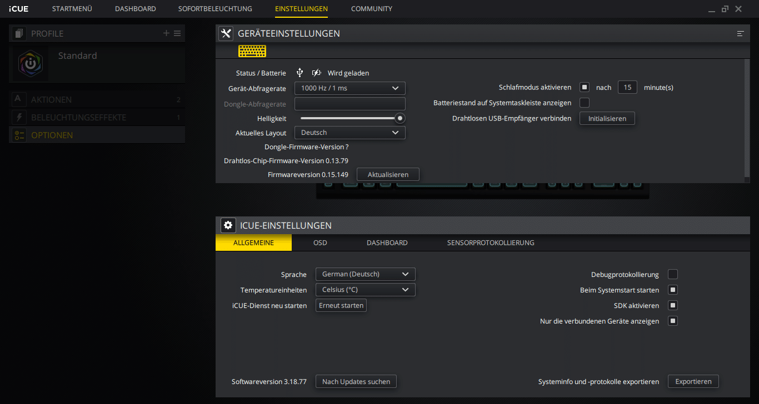This screenshot has width=759, height=404.
Task: Expand the Aktuelles Layout dropdown
Action: (349, 133)
